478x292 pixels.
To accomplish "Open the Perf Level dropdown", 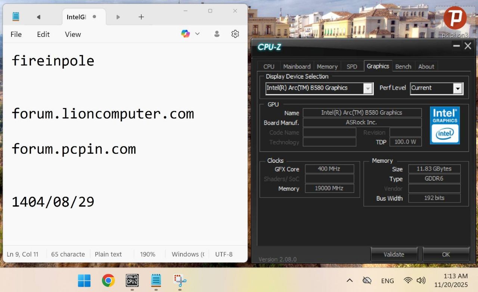I will (x=457, y=88).
